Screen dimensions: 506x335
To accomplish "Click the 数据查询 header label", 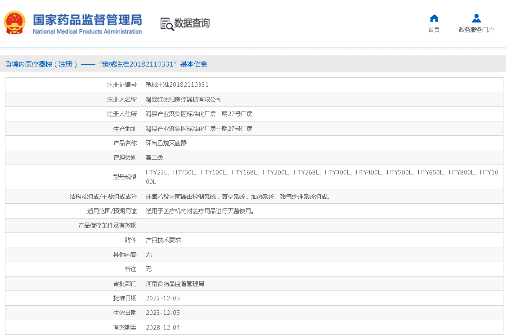I will click(x=192, y=23).
